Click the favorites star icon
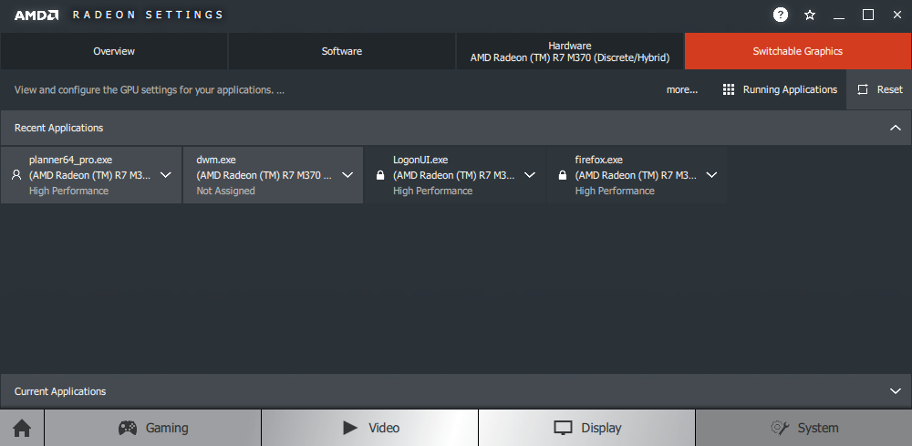Viewport: 912px width, 446px height. [810, 16]
